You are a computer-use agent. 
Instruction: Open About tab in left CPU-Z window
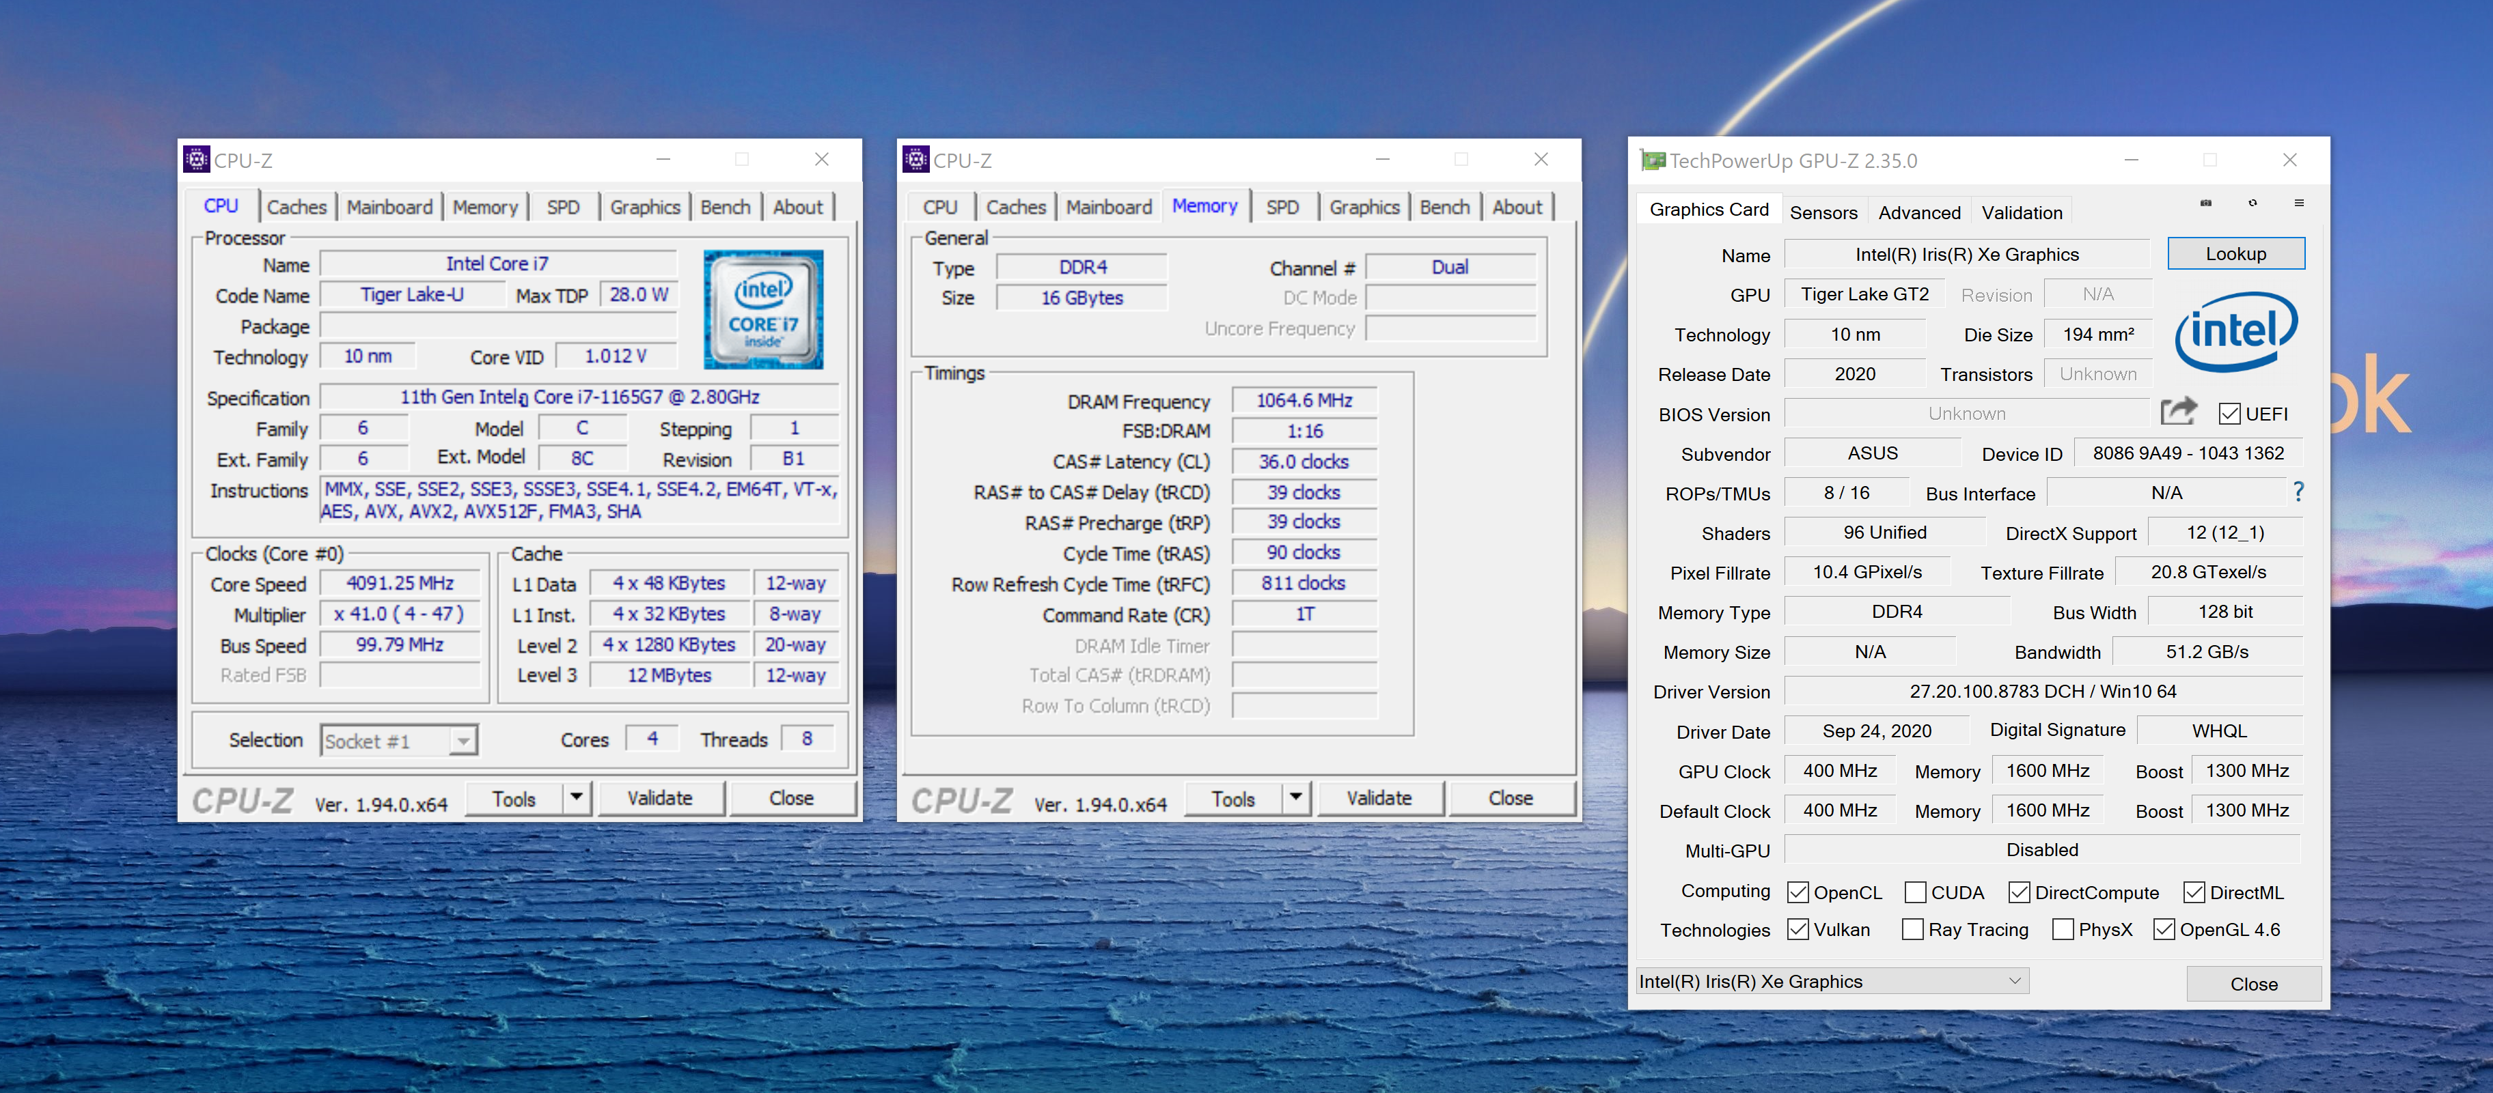(x=799, y=207)
